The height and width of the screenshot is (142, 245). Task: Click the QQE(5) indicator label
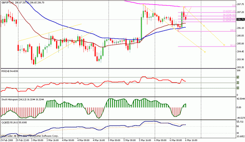pos(14,122)
